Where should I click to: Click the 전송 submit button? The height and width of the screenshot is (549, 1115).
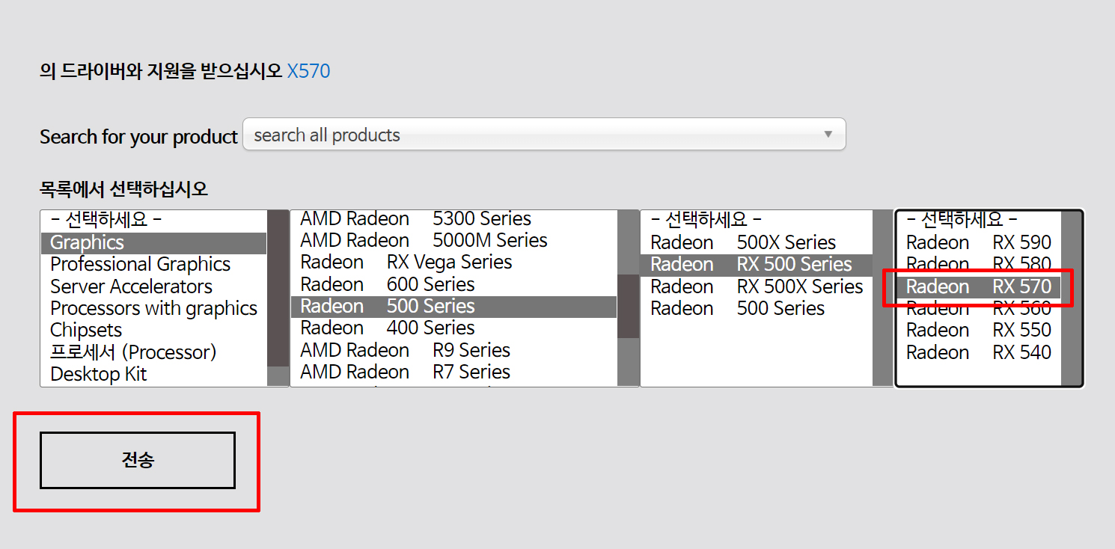(138, 460)
